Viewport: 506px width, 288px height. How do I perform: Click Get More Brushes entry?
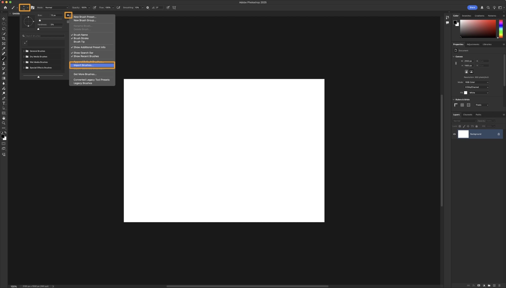click(85, 74)
